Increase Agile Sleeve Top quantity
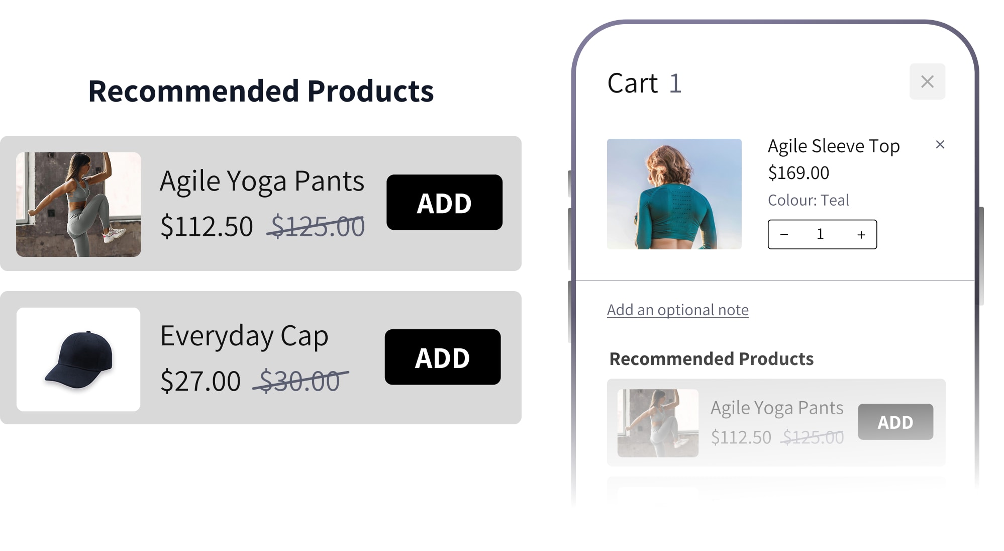 (x=861, y=235)
